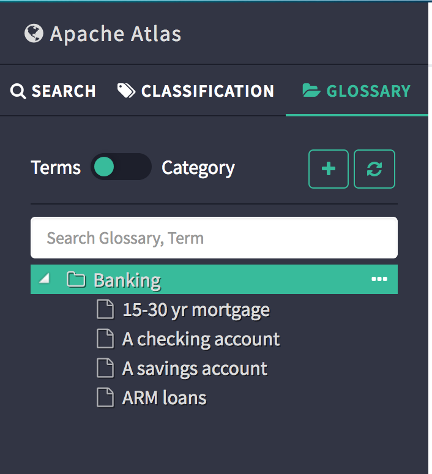Viewport: 432px width, 474px height.
Task: Select the Glossary tab
Action: pos(357,91)
